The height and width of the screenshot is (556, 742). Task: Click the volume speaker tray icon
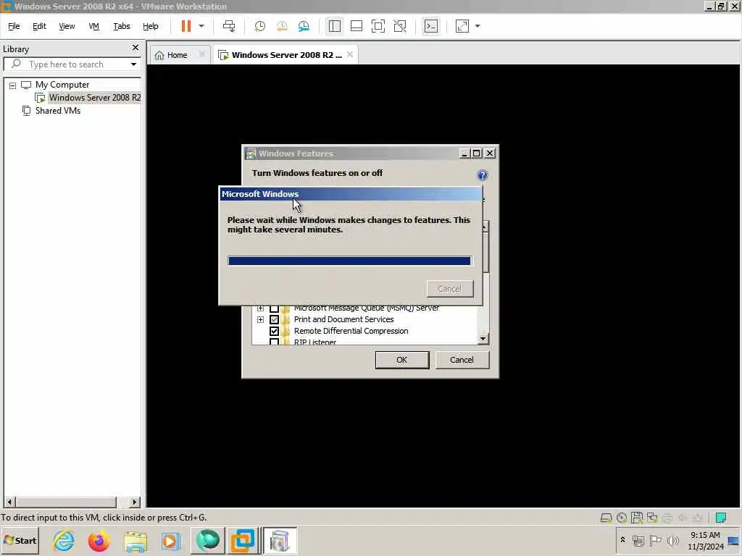click(x=672, y=540)
